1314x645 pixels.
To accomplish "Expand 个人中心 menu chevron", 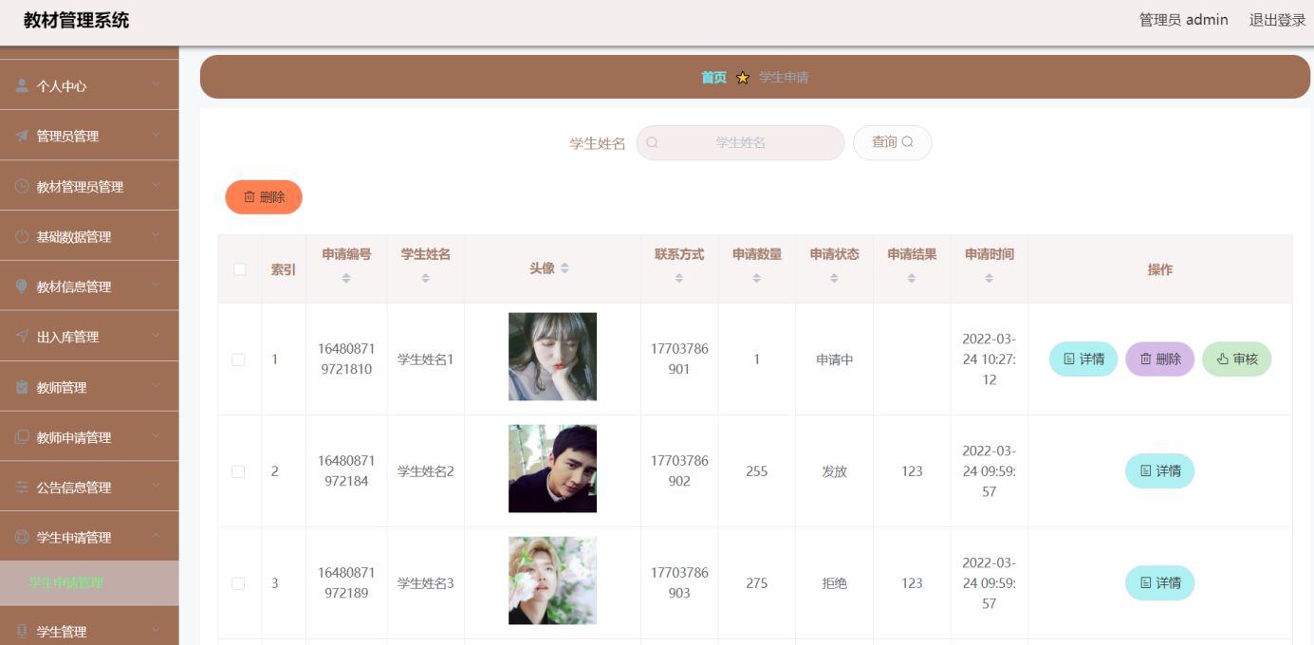I will click(156, 85).
